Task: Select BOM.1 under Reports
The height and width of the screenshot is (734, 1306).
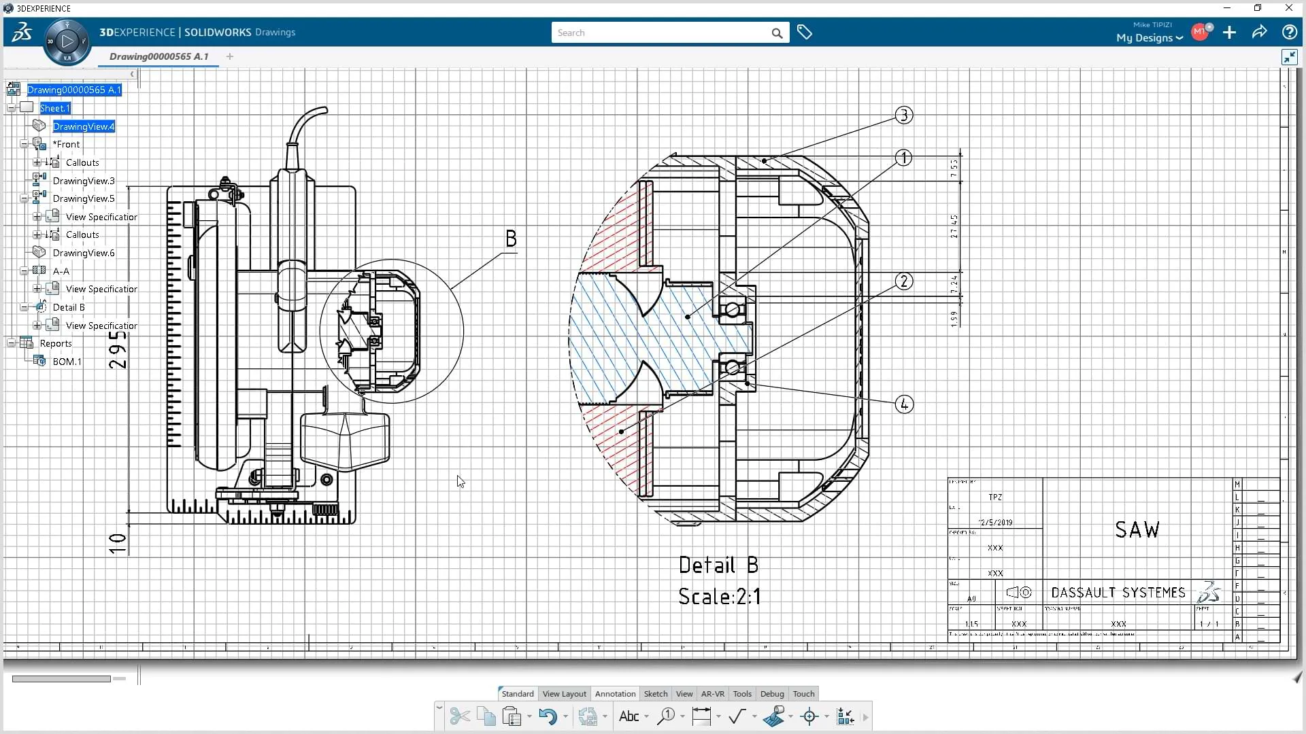Action: [x=67, y=361]
